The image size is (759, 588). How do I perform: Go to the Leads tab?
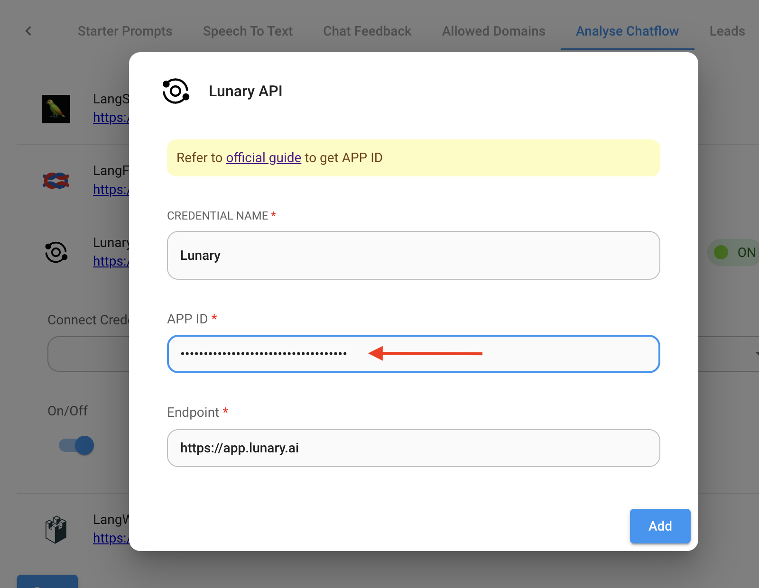[727, 31]
